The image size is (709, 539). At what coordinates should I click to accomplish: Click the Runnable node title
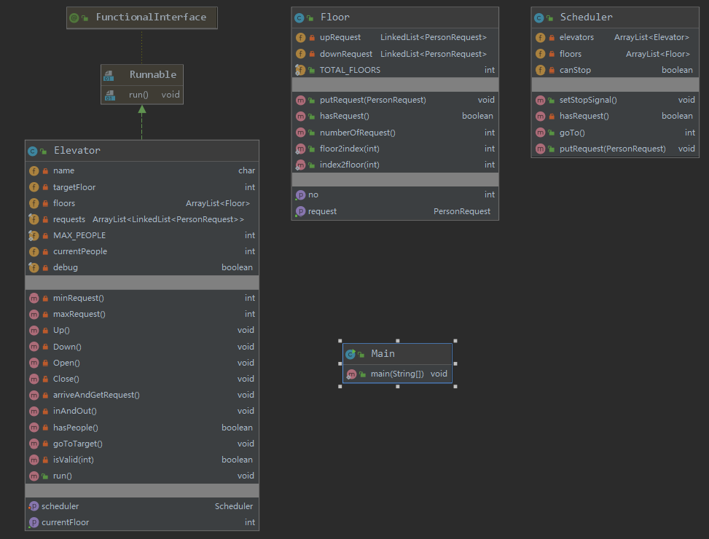pyautogui.click(x=153, y=74)
